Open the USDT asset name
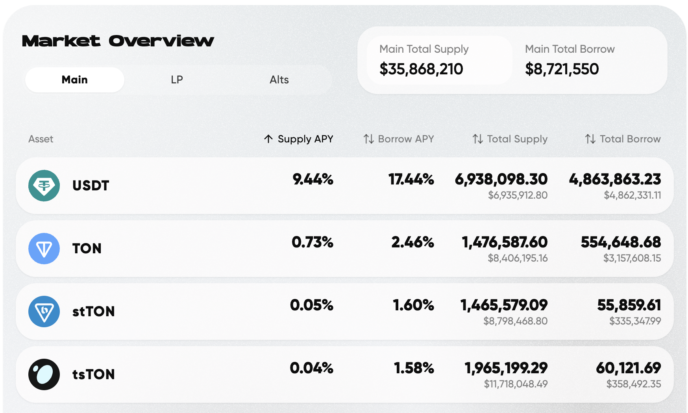The width and height of the screenshot is (688, 413). click(x=91, y=186)
